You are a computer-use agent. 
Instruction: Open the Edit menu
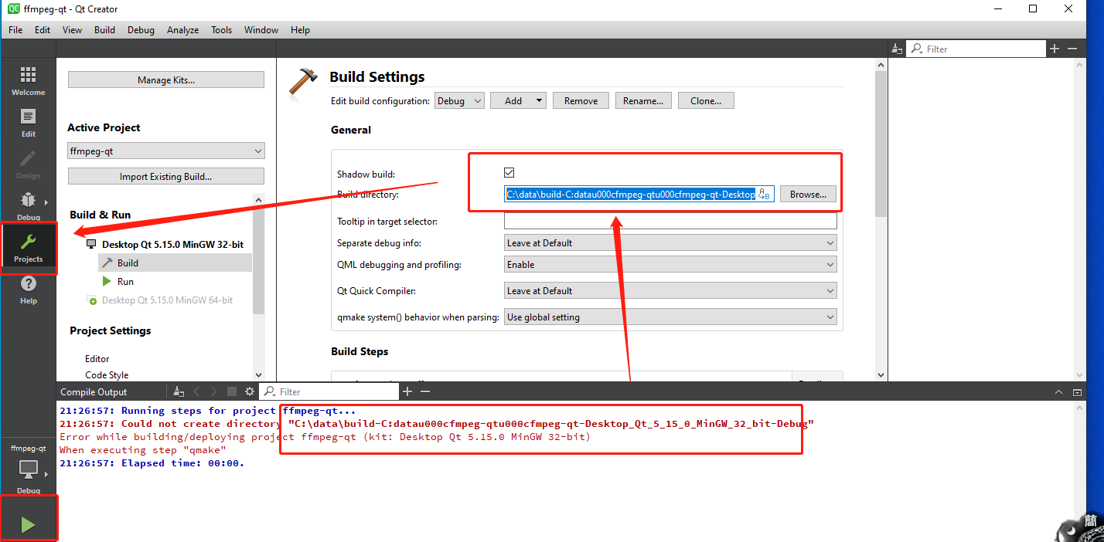point(43,30)
